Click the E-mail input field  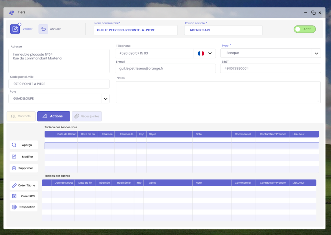[165, 68]
